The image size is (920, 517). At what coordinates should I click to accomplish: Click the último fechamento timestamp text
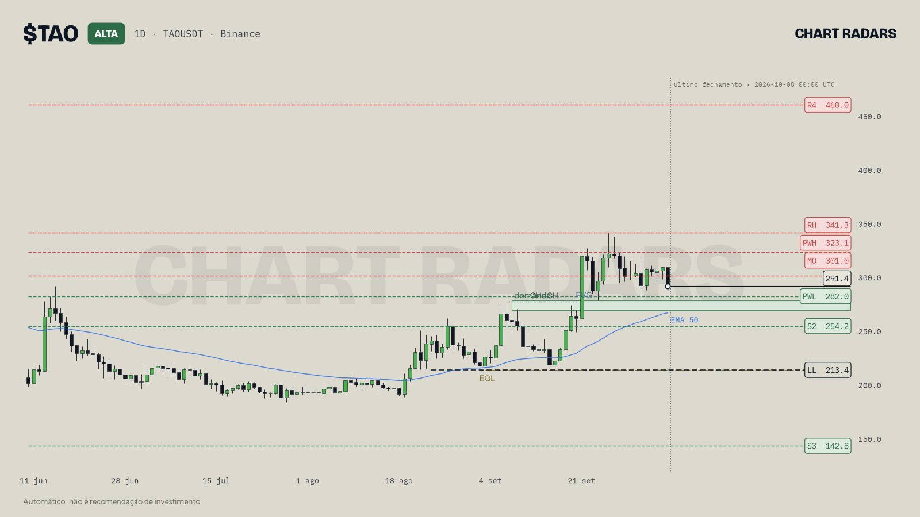coord(754,84)
